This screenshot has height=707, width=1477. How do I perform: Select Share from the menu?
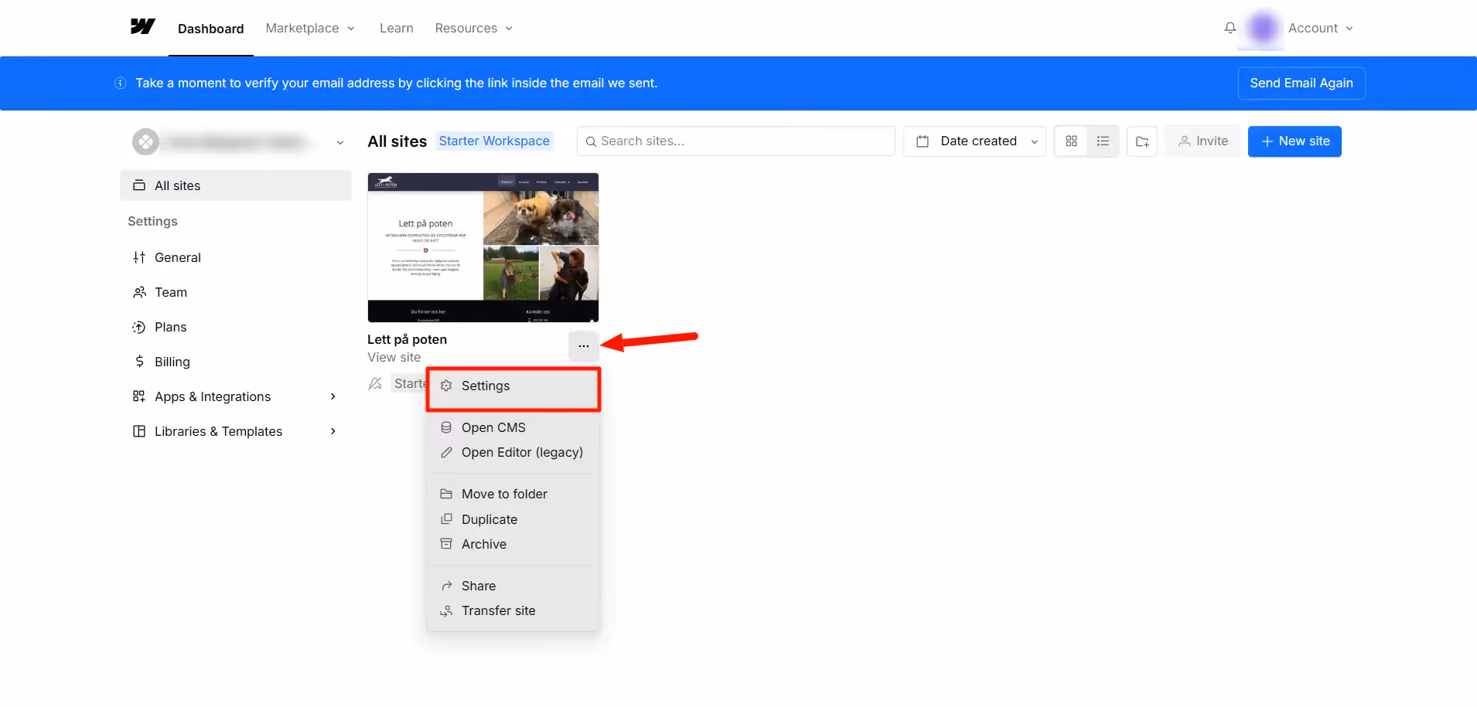[x=513, y=586]
